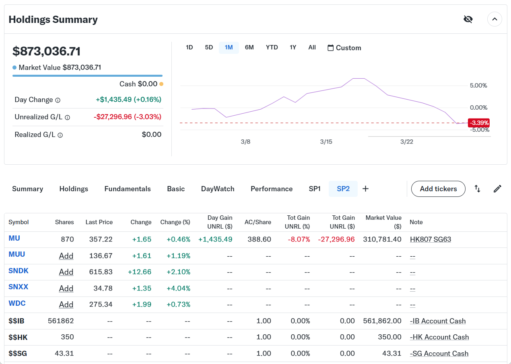Click the Unrealized G/L info icon
The width and height of the screenshot is (511, 364).
67,117
